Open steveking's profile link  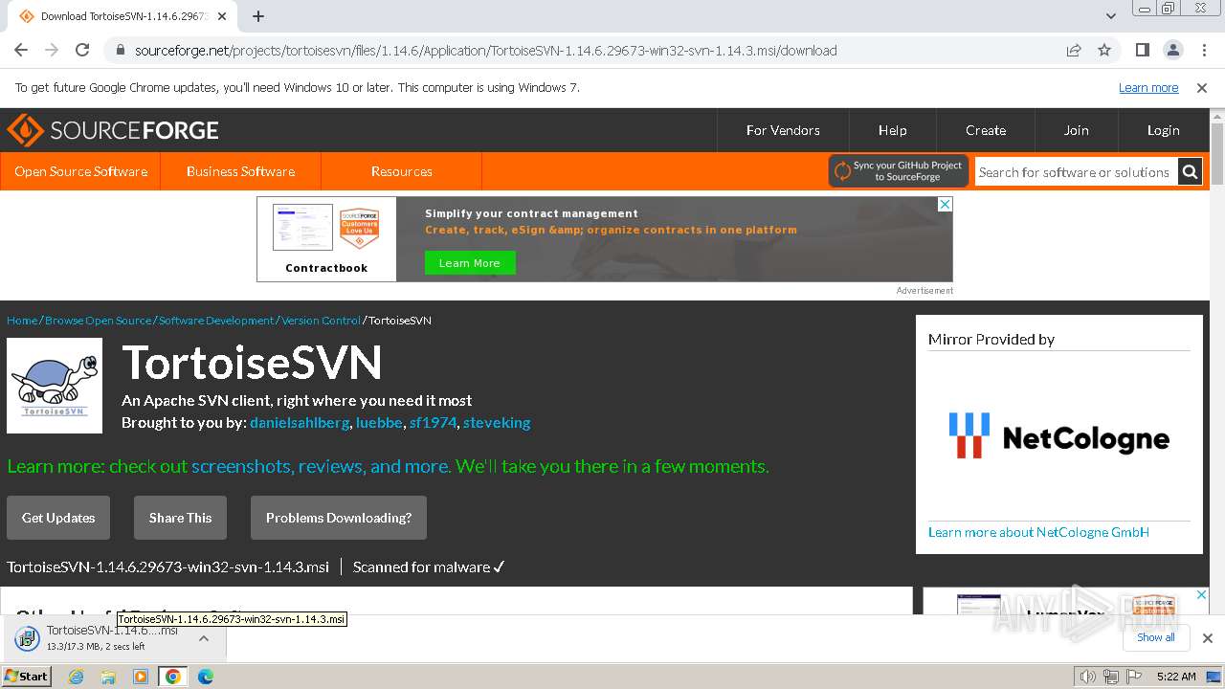coord(497,422)
